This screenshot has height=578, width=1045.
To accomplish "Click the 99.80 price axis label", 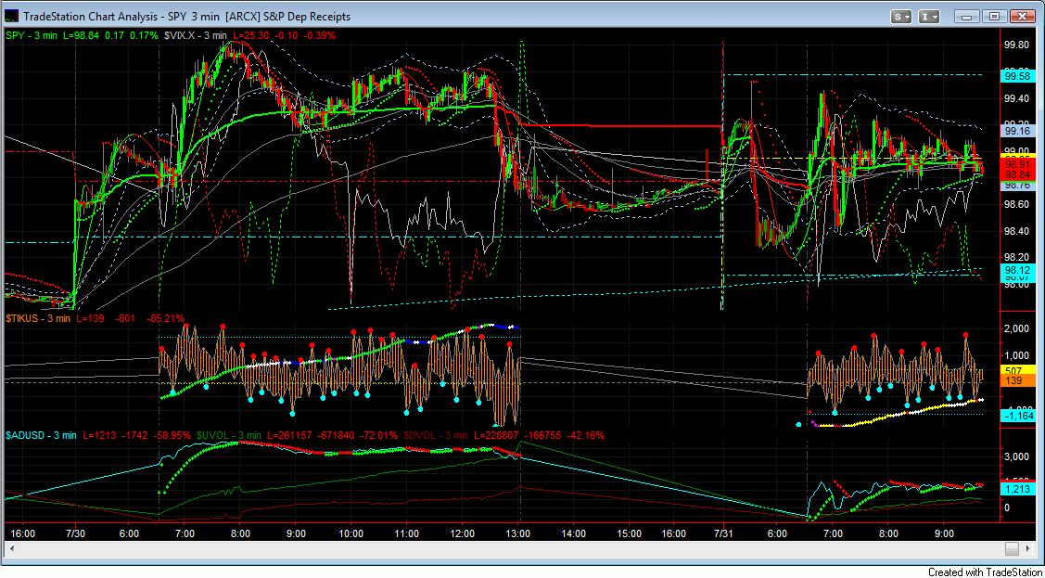I will [x=1015, y=45].
